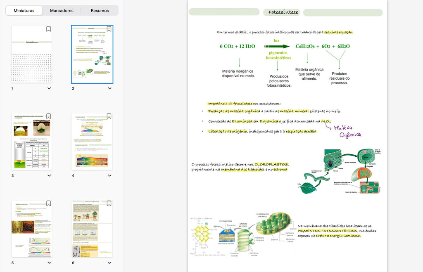Expand options chevron for page 3

(49, 175)
